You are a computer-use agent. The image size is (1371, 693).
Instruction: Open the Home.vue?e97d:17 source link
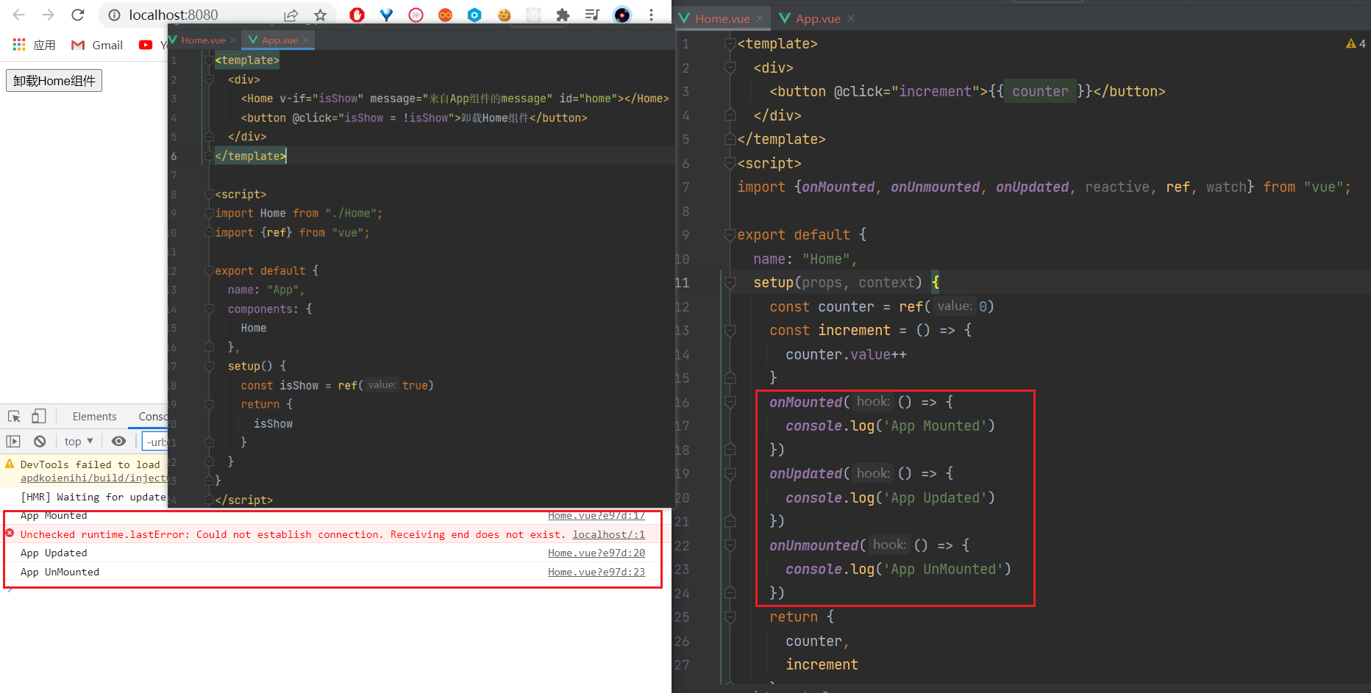597,515
